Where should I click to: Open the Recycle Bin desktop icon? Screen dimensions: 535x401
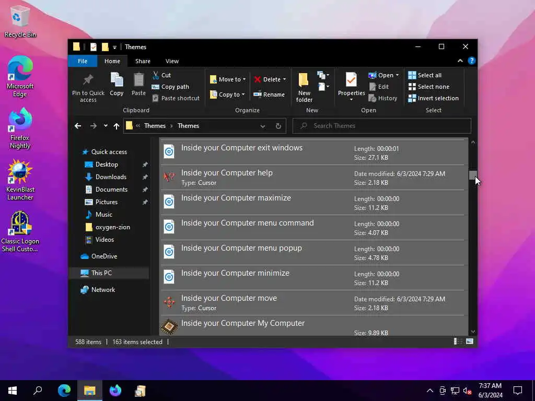20,22
